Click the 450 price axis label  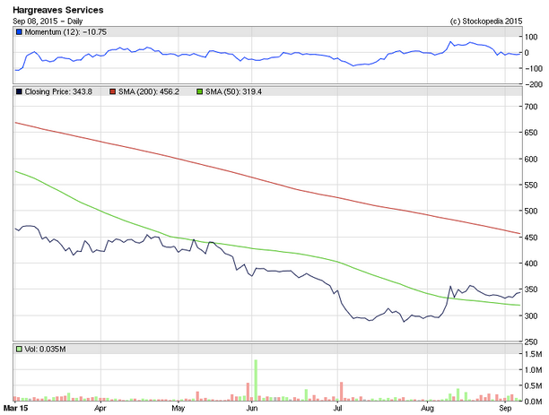click(x=531, y=238)
